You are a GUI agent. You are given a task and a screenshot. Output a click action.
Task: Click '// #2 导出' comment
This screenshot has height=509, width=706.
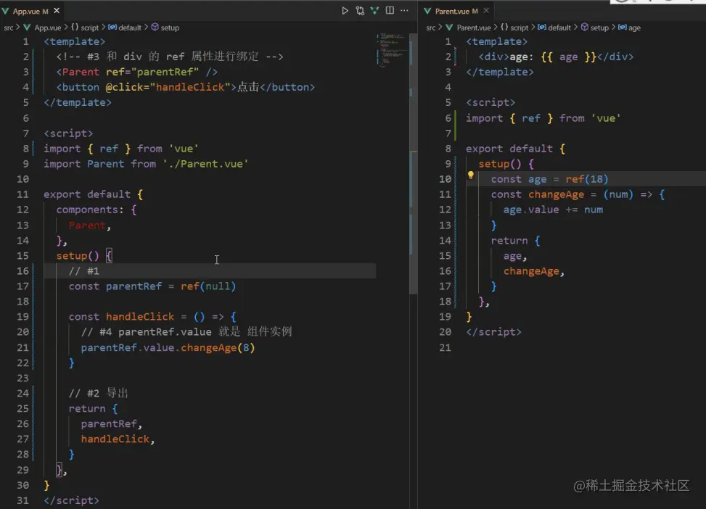click(98, 393)
